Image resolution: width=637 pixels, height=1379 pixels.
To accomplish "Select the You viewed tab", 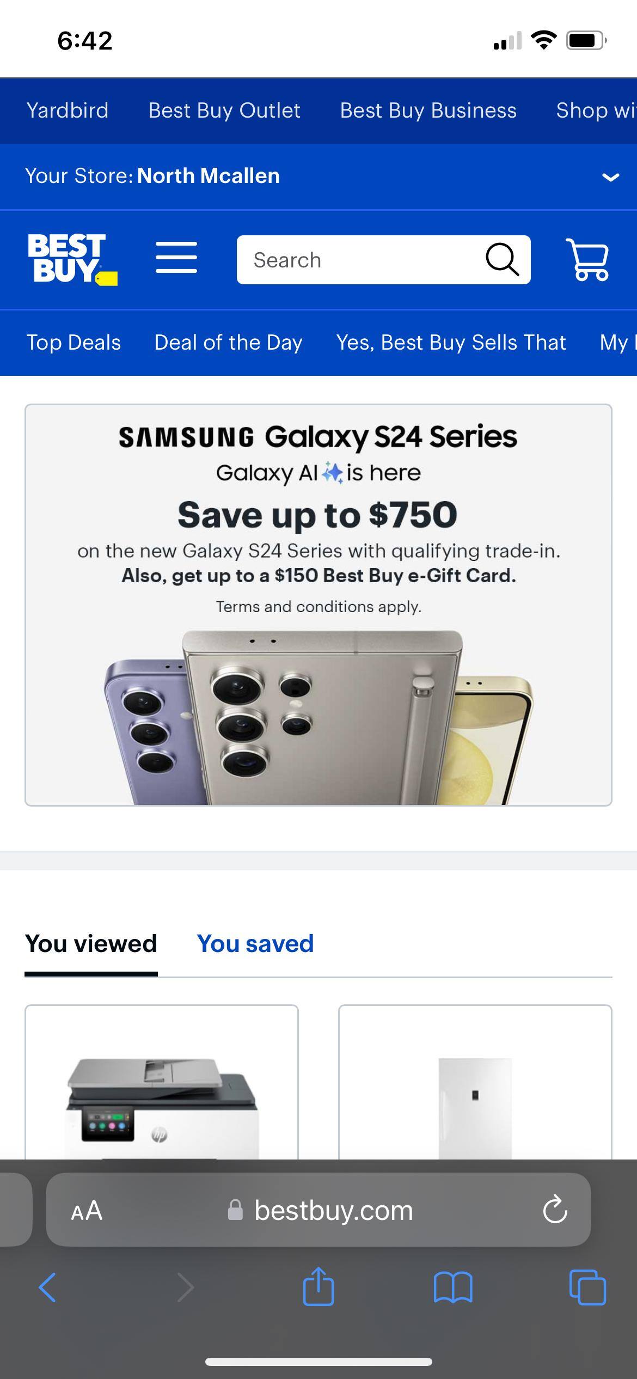I will tap(90, 944).
